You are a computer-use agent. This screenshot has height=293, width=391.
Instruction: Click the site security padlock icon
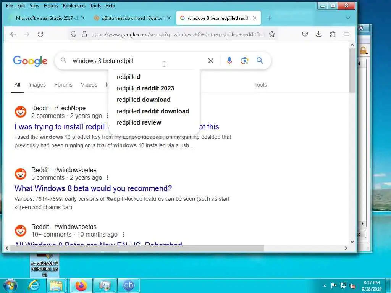(x=84, y=34)
